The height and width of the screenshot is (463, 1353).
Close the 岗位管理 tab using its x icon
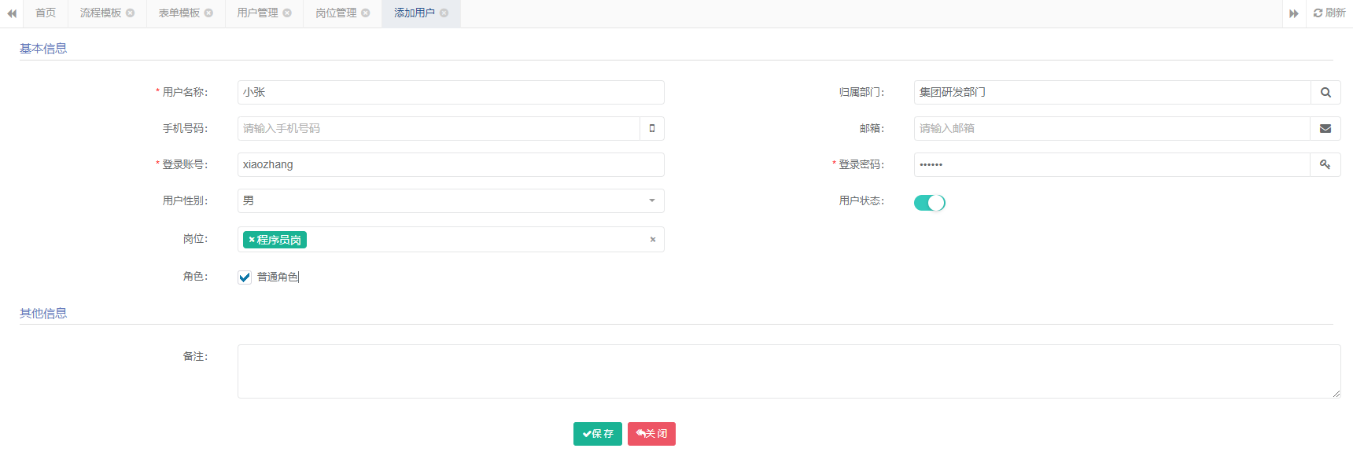[366, 13]
